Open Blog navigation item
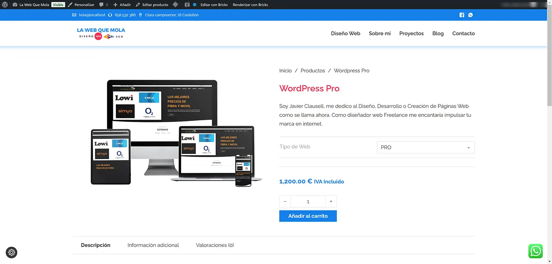The width and height of the screenshot is (552, 264). 438,33
